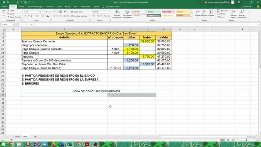261x147 pixels.
Task: Toggle bold formatting (N)
Action: [25, 16]
